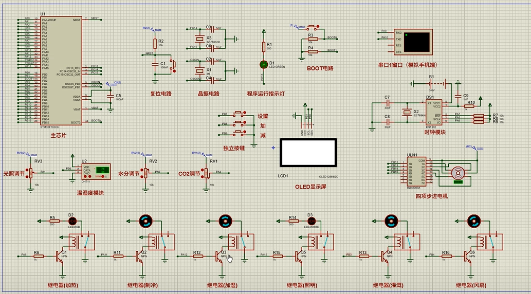
Task: Click the STM32F103C8 main chip U1
Action: [61, 71]
